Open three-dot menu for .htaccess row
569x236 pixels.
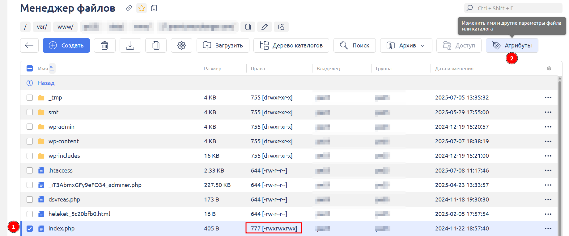coord(548,170)
